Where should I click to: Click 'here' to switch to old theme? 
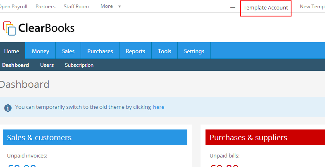[158, 107]
